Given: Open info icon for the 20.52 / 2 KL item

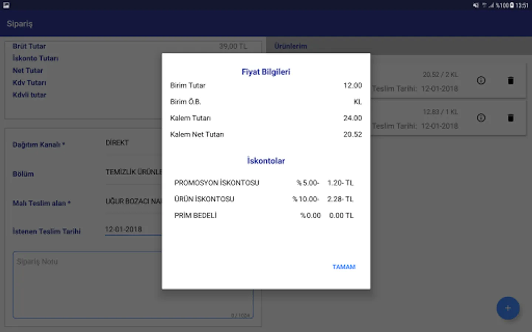Looking at the screenshot, I should pos(481,80).
